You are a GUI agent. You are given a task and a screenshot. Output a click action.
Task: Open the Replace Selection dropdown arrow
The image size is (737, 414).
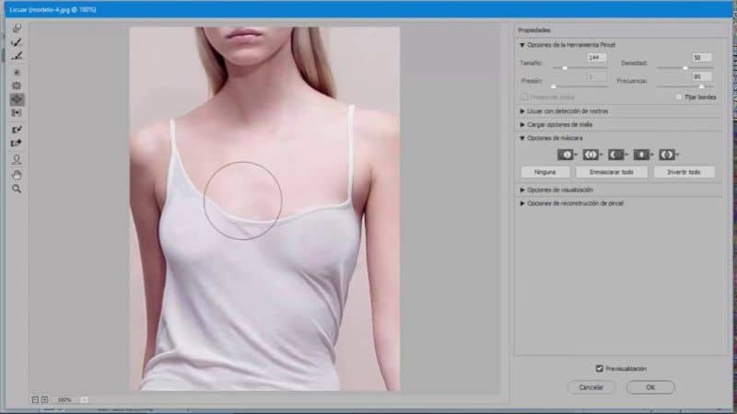tap(576, 155)
